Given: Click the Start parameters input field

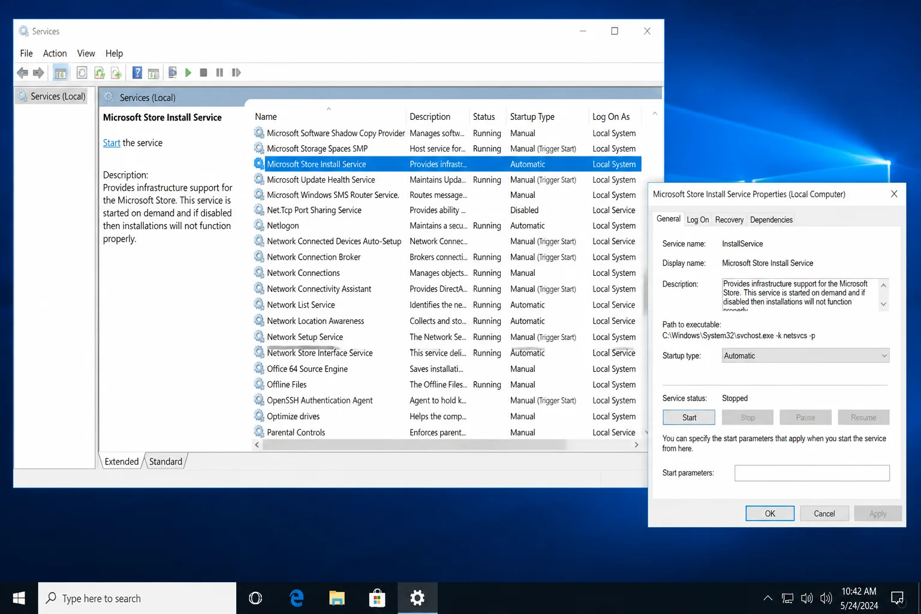Looking at the screenshot, I should 812,473.
